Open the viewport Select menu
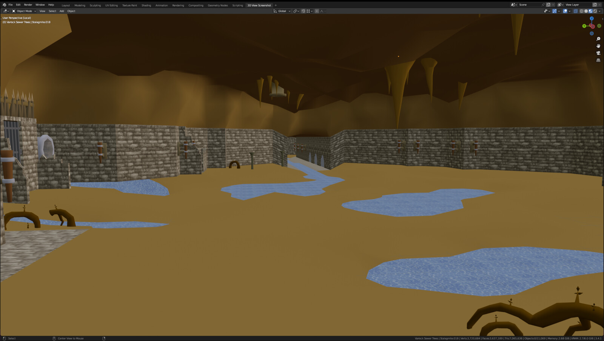This screenshot has width=604, height=341. click(x=52, y=11)
